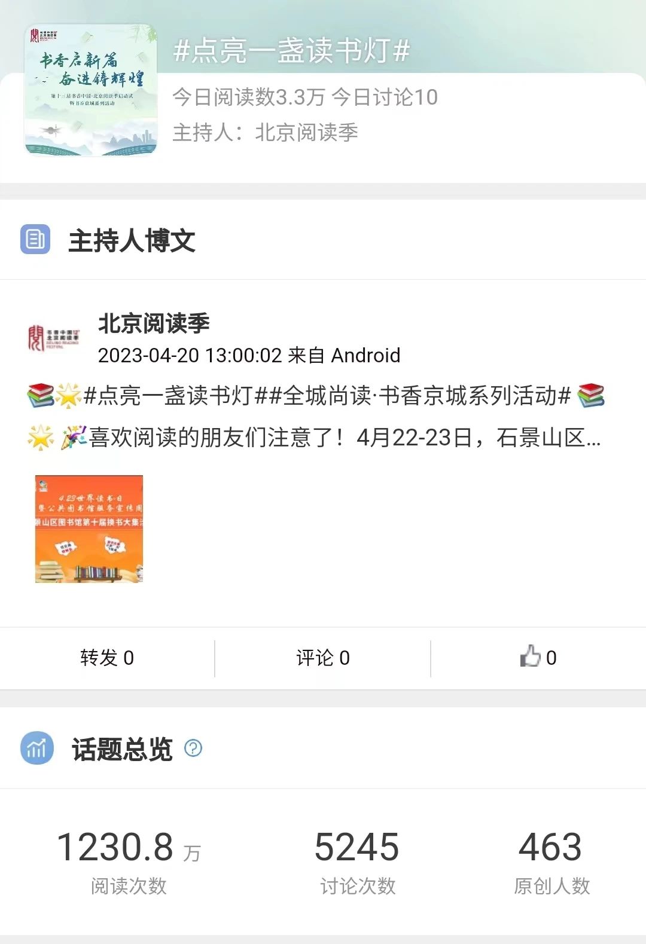Tap the post timestamp 2023-04-20 13:00:02
646x944 pixels.
190,355
